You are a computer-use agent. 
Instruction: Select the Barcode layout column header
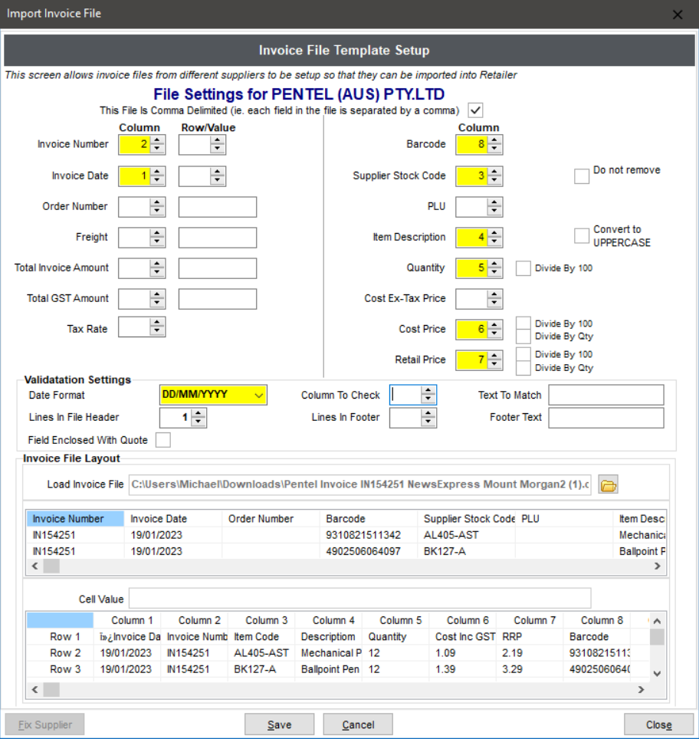(369, 518)
